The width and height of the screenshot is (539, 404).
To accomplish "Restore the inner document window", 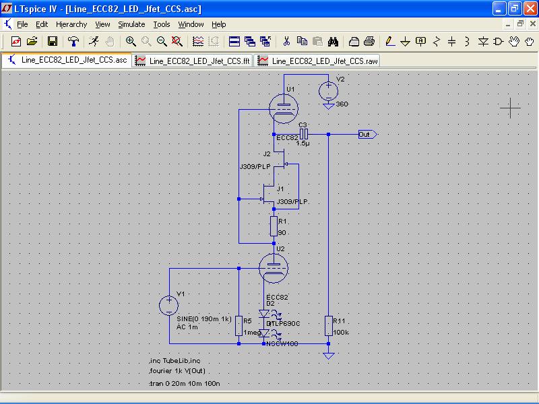I will click(520, 24).
